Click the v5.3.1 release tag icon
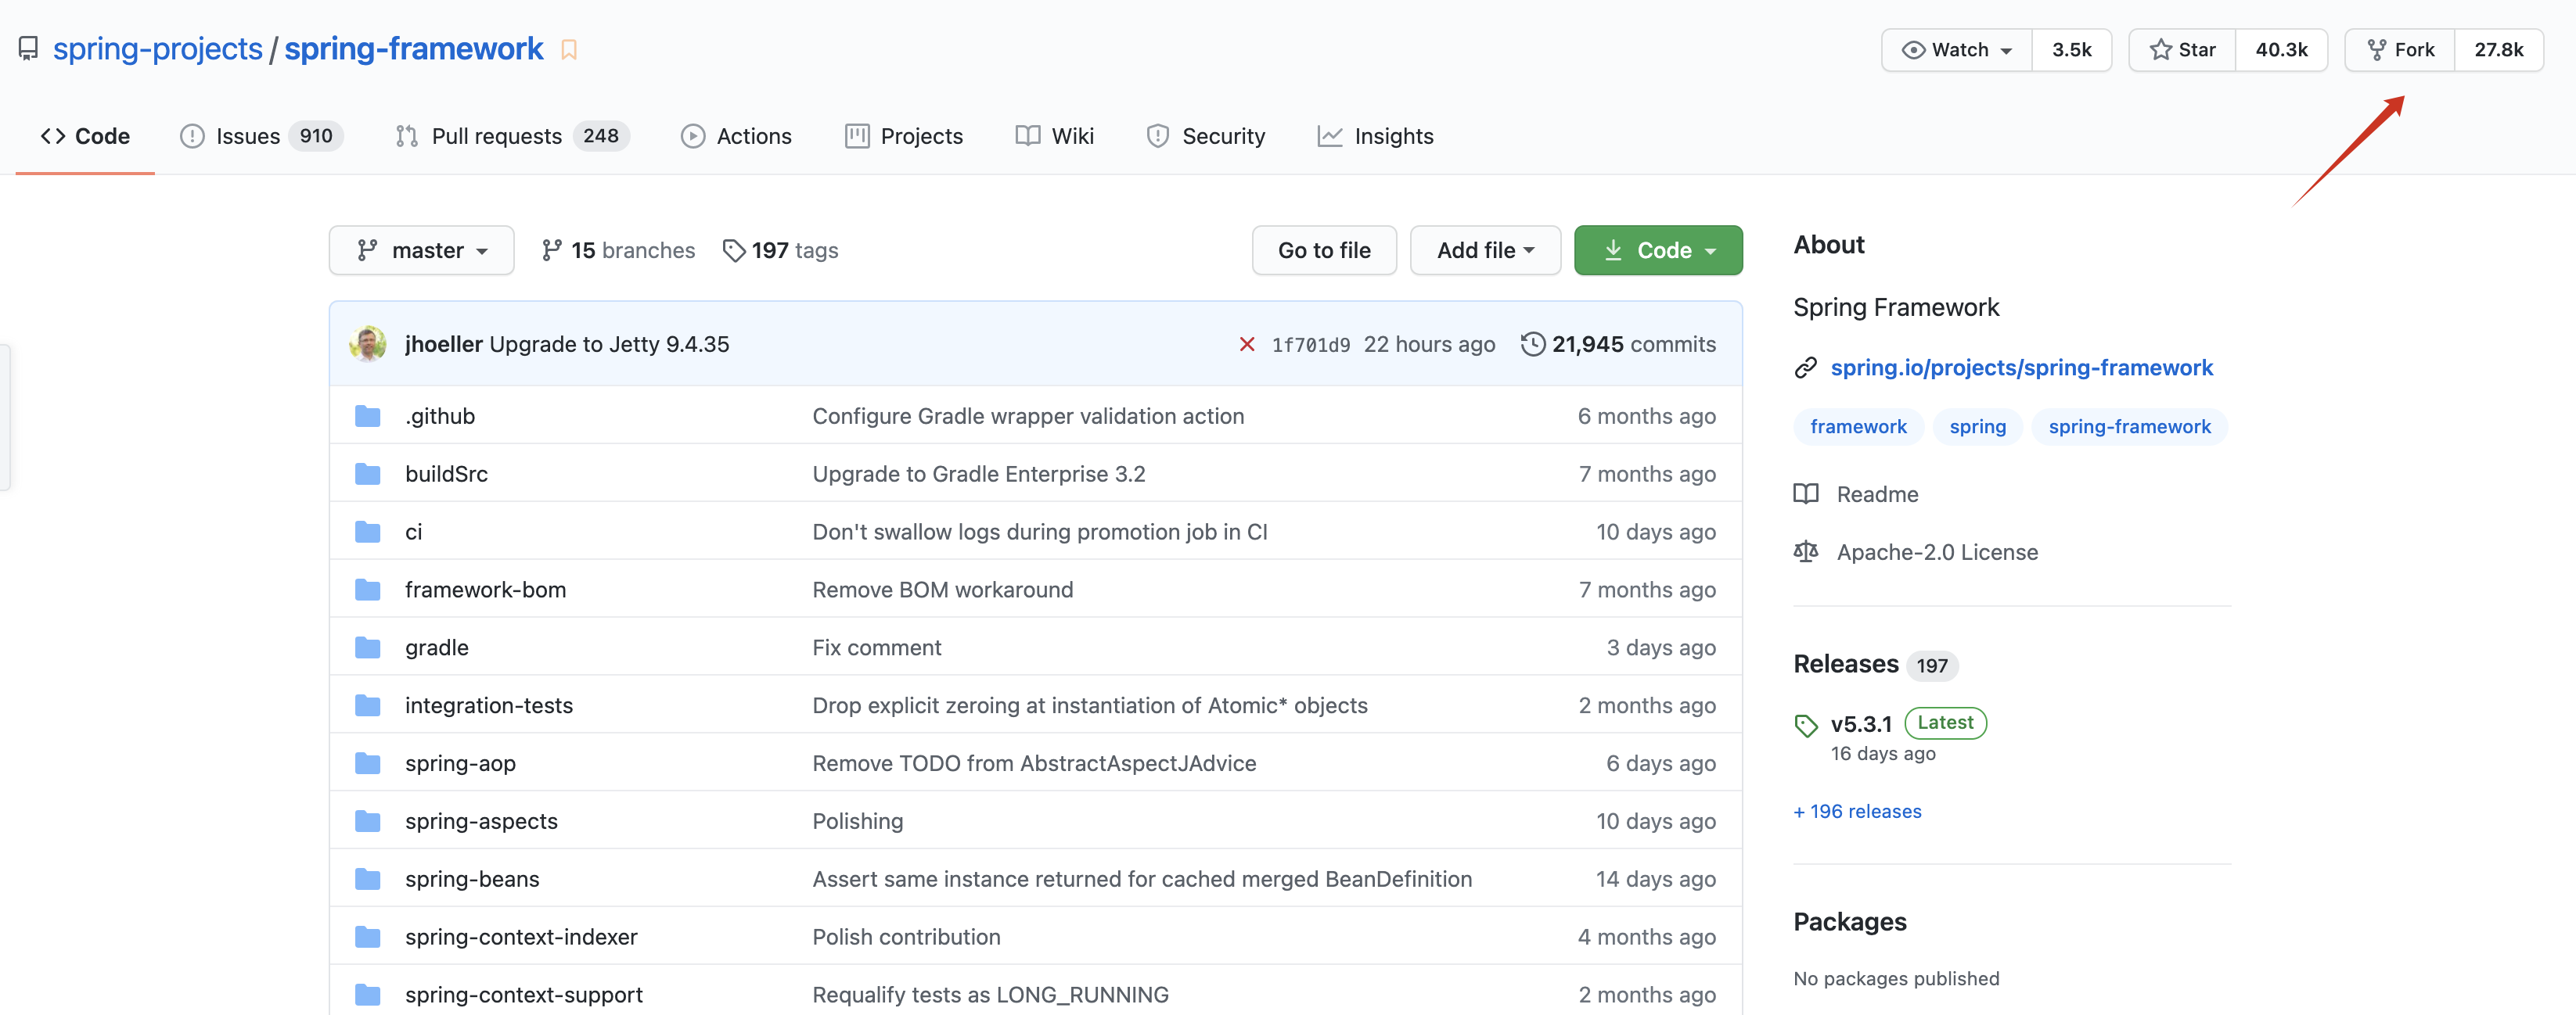The width and height of the screenshot is (2576, 1015). (1806, 726)
